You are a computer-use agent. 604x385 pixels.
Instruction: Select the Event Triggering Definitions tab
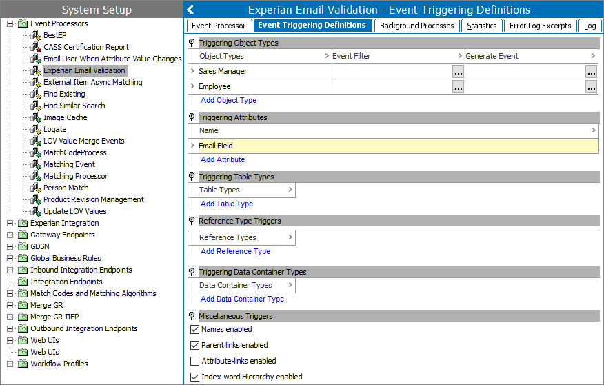312,25
